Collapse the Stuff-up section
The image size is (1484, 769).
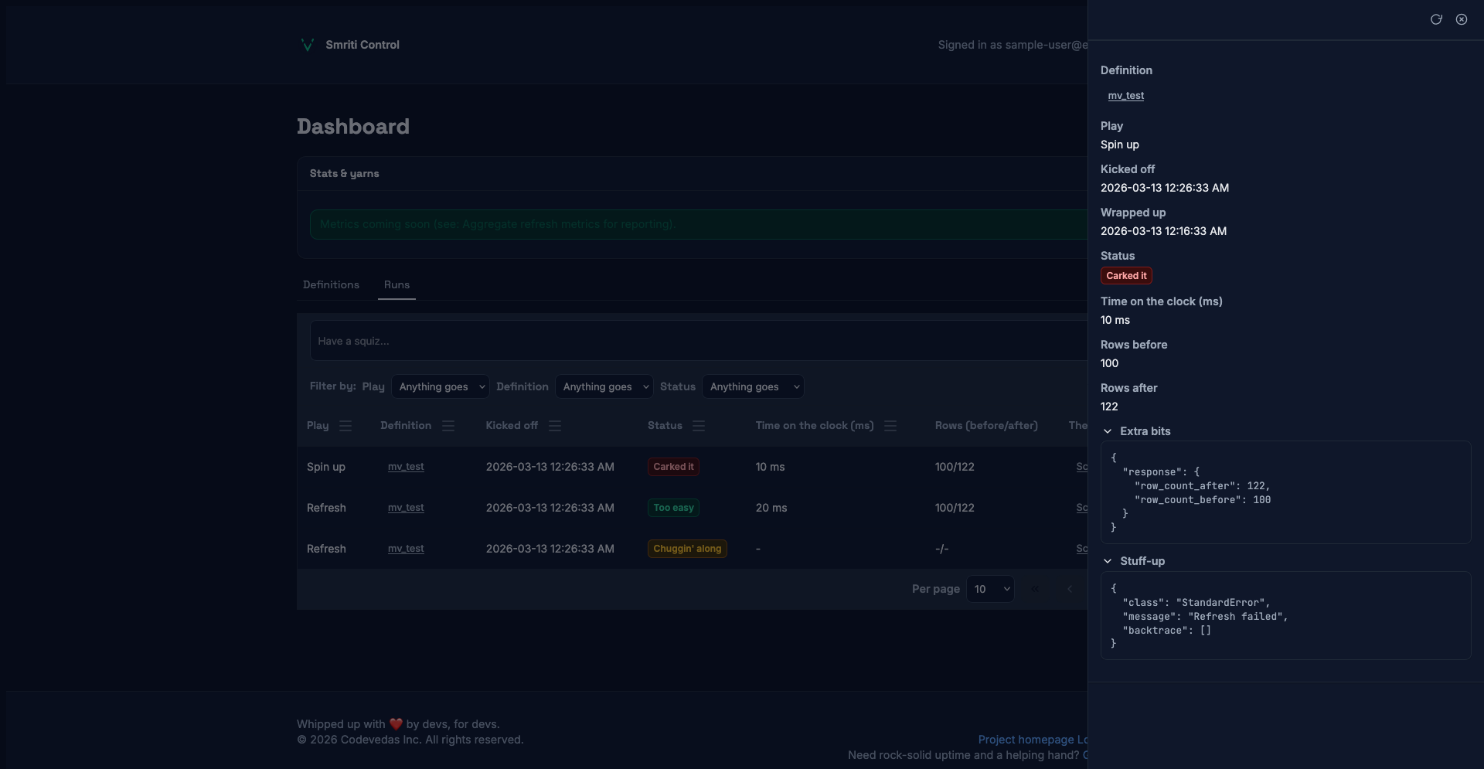point(1108,561)
